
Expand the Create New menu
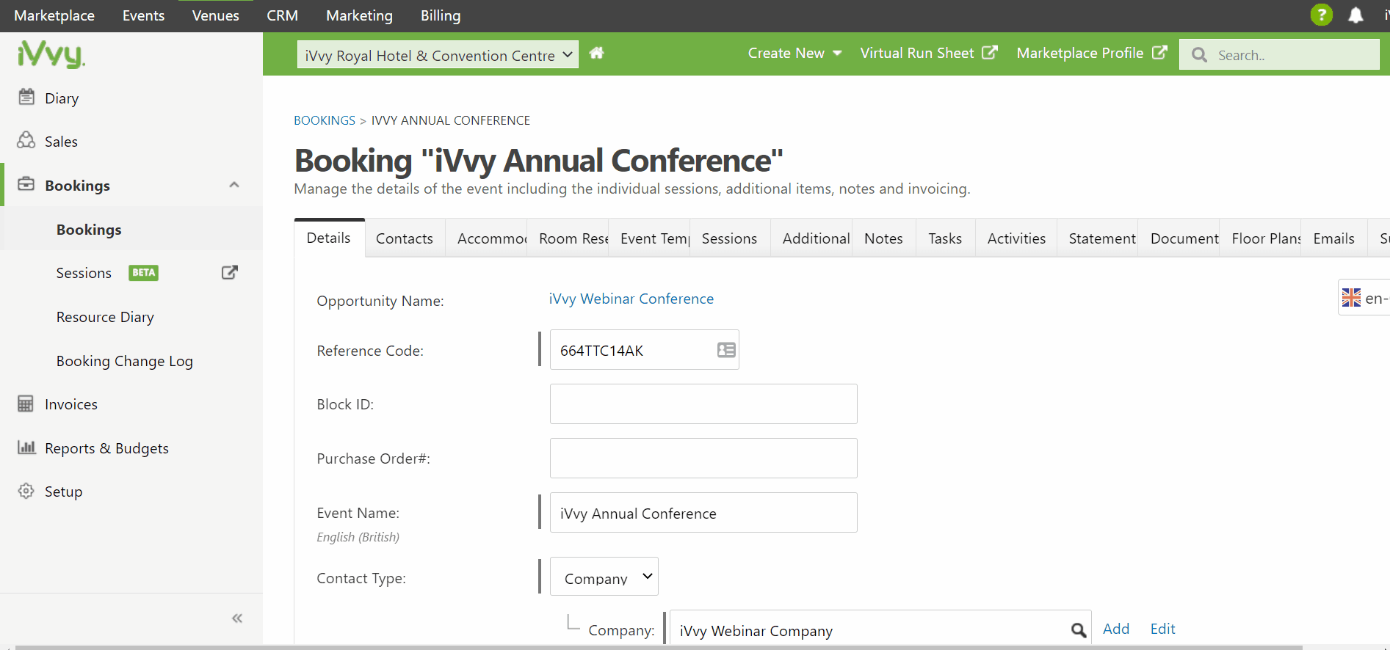[794, 53]
